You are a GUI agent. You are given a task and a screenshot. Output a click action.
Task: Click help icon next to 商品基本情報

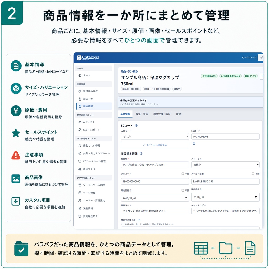pyautogui.click(x=141, y=153)
